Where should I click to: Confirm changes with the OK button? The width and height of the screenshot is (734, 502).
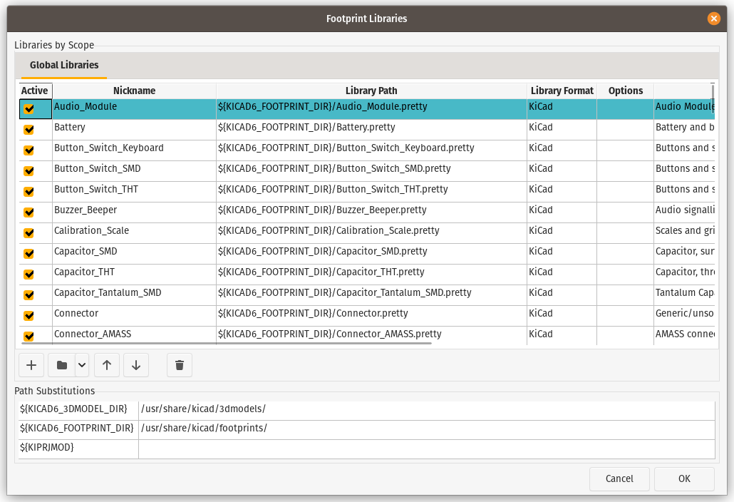pos(683,478)
